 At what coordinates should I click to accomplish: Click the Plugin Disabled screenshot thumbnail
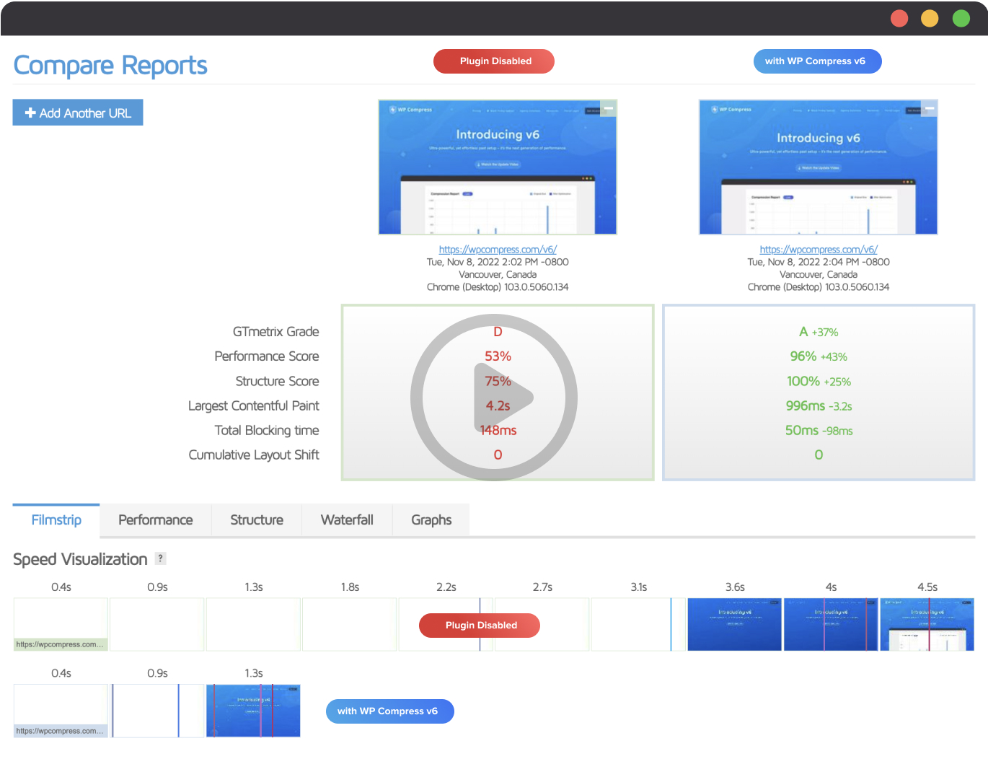click(498, 167)
